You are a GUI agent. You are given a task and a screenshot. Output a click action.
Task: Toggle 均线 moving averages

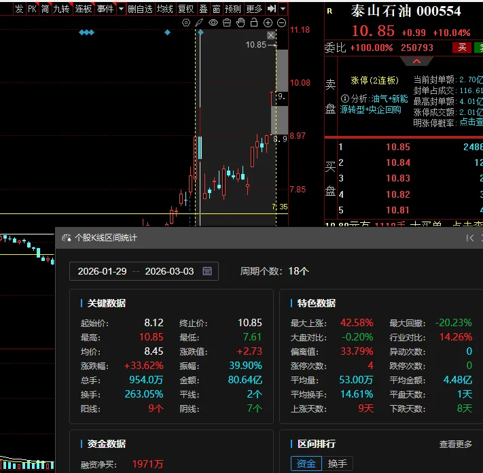tap(165, 9)
